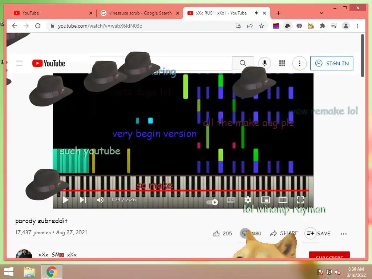Click the SIGN IN button
This screenshot has height=279, width=372.
pos(332,63)
